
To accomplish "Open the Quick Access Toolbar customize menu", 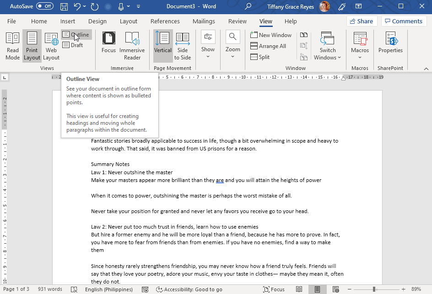I will (x=138, y=6).
